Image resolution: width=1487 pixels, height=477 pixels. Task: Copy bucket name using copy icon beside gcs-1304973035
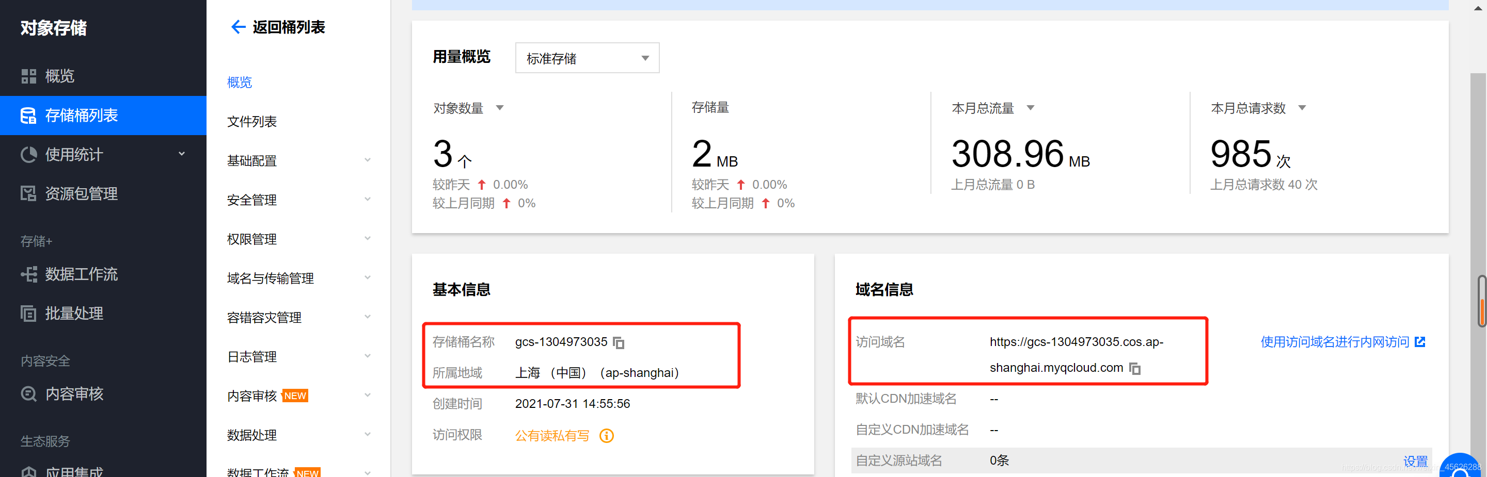[619, 342]
